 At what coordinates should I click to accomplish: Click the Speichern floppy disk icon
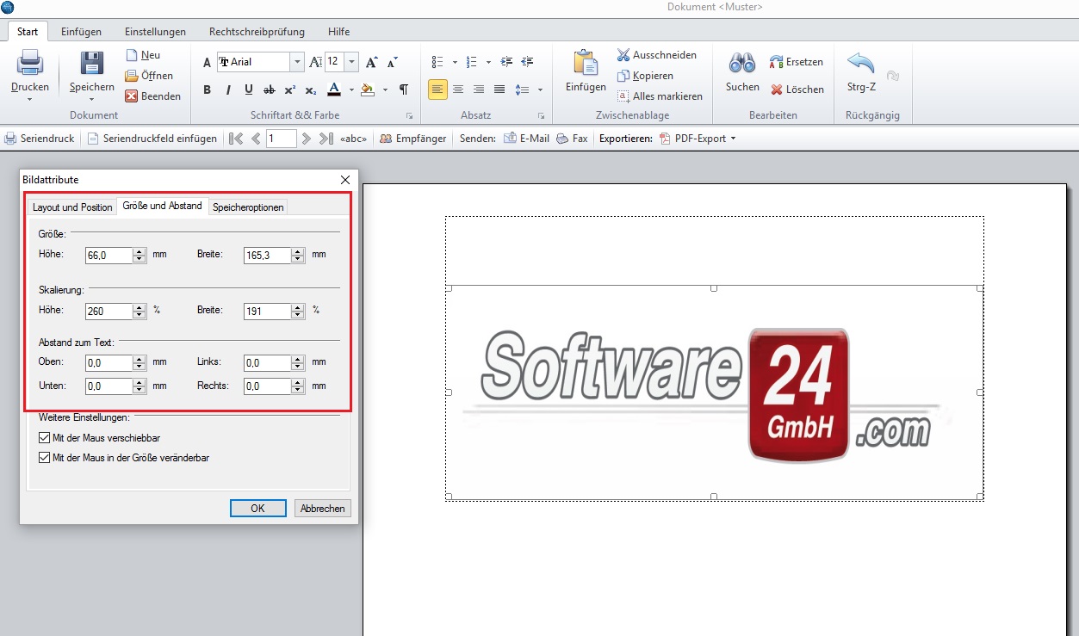point(92,63)
